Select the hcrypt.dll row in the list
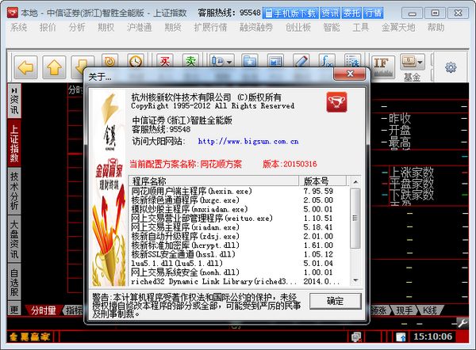The height and width of the screenshot is (350, 476). 238,245
